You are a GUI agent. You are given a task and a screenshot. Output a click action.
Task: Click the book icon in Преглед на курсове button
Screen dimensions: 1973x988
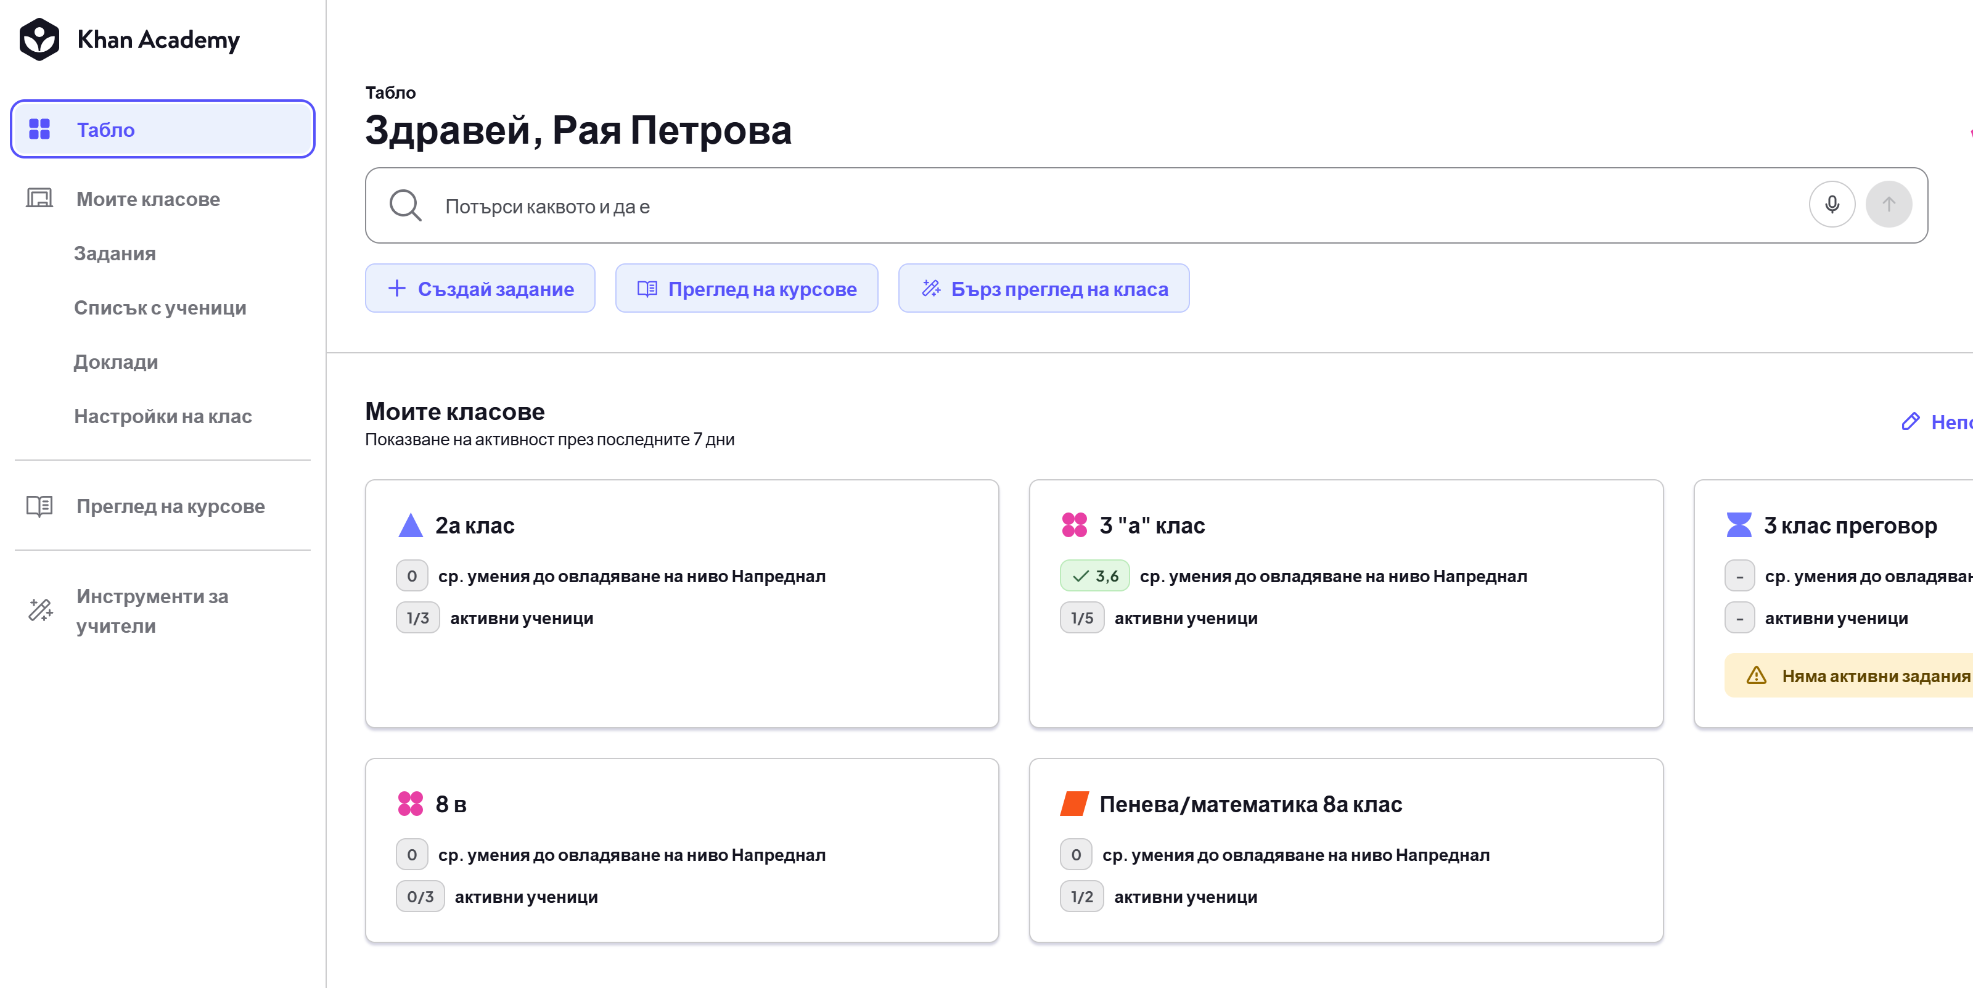(647, 288)
